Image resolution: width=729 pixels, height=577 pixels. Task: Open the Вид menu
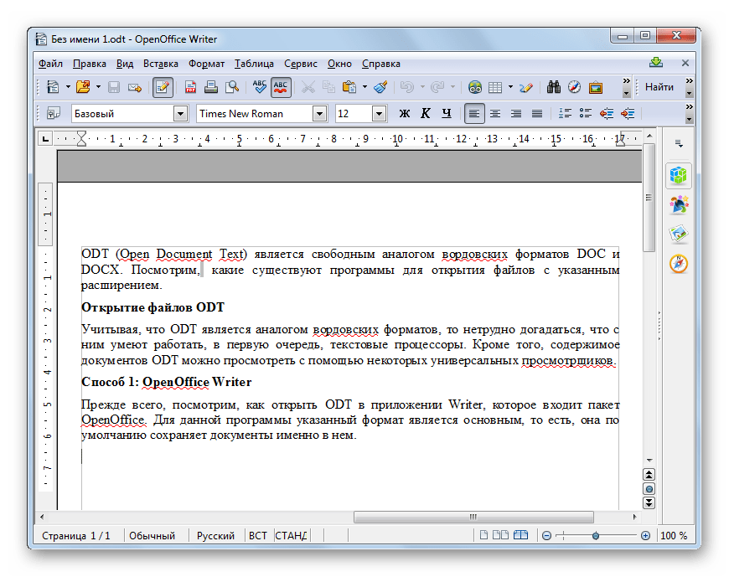pos(125,64)
